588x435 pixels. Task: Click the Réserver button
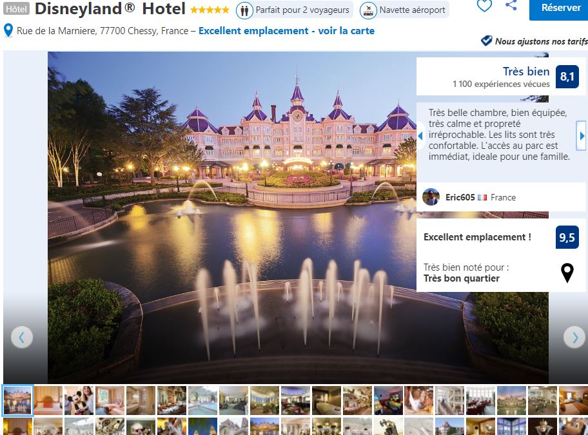click(x=560, y=8)
